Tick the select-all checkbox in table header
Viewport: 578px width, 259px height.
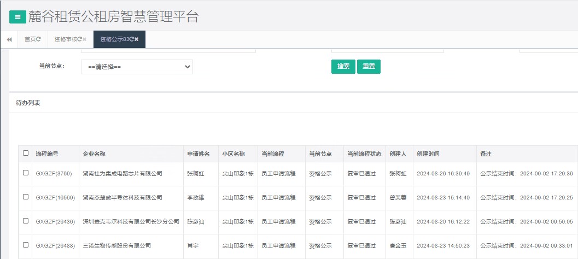tap(26, 153)
